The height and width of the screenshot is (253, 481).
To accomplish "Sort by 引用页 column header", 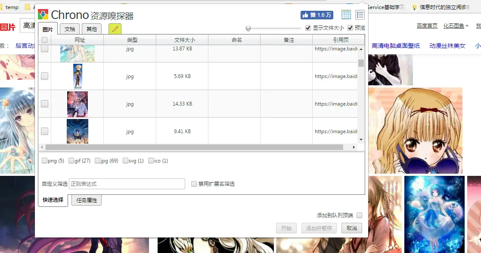I will click(x=338, y=40).
